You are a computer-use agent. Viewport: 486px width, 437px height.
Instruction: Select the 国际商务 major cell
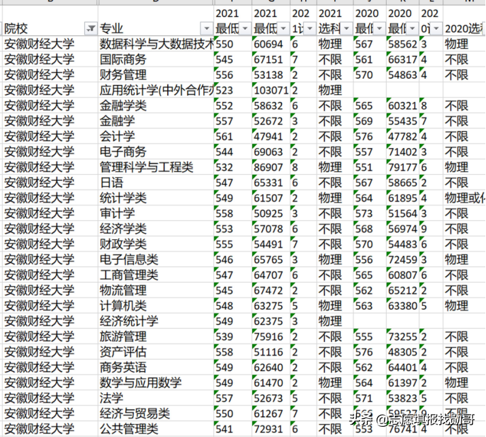point(156,59)
